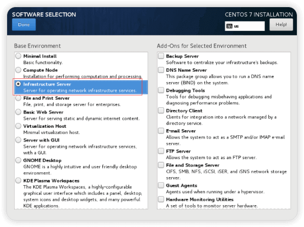Open the us keyboard layout selector
304x227 pixels.
(x=245, y=26)
